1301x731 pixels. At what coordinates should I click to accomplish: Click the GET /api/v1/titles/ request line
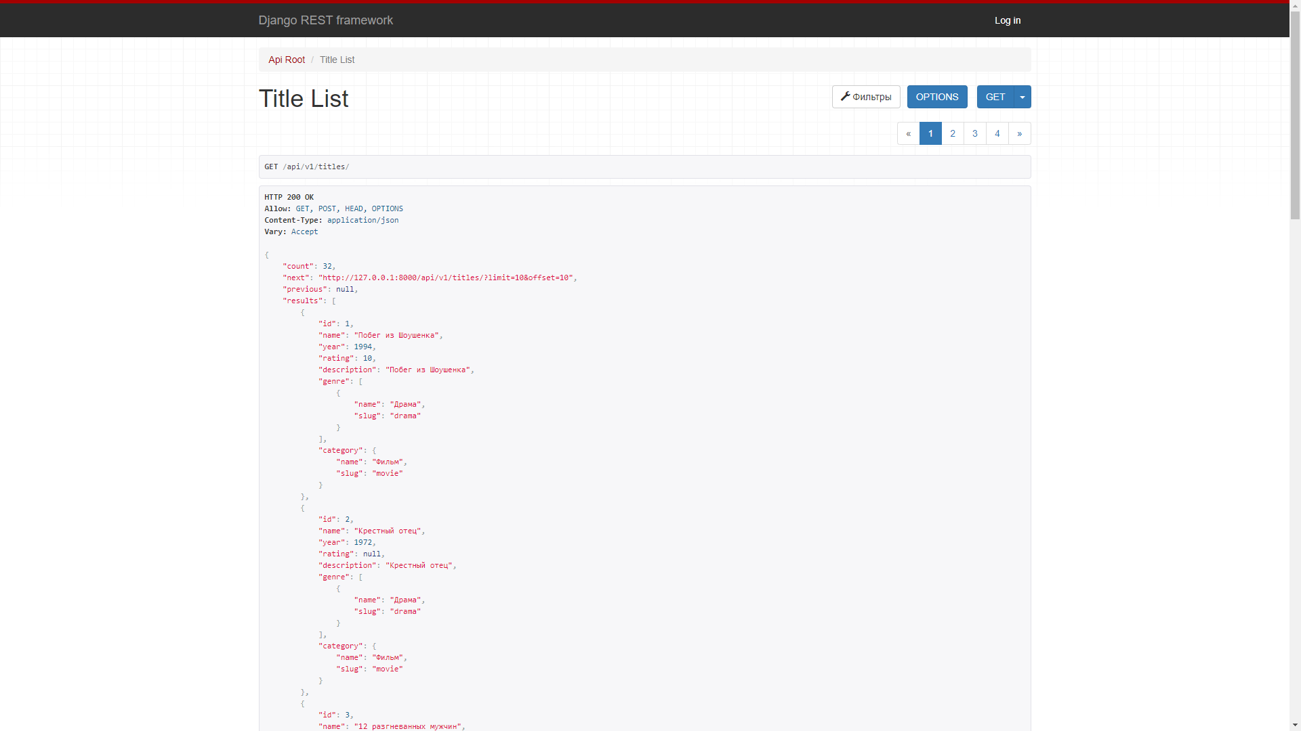(x=307, y=167)
